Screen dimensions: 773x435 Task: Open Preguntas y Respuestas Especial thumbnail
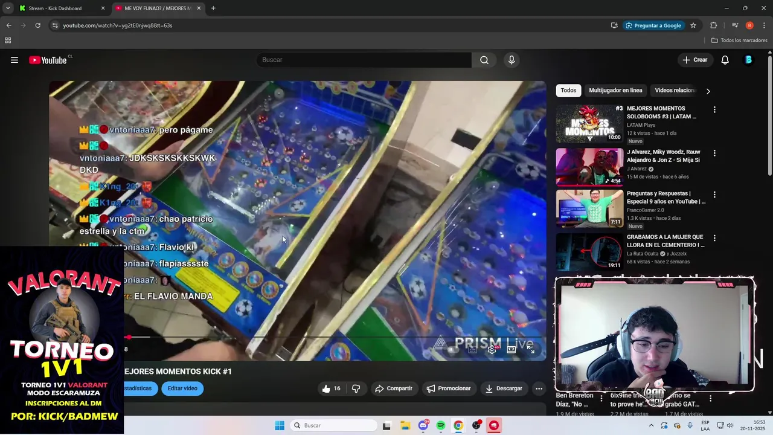pos(589,208)
